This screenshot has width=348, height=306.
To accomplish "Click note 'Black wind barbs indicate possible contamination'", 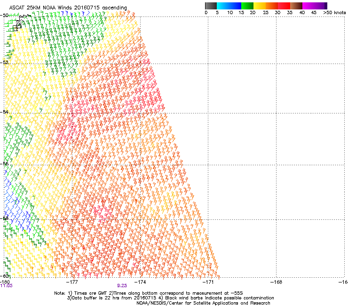I will (220, 298).
